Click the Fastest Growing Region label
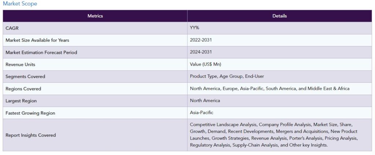Screen dimensions: 375x155 (30, 113)
